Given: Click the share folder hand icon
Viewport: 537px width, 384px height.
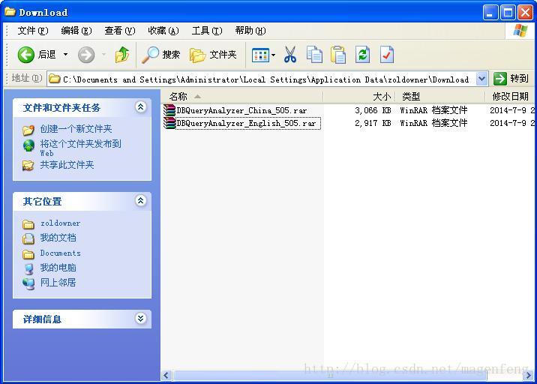Looking at the screenshot, I should click(x=28, y=166).
